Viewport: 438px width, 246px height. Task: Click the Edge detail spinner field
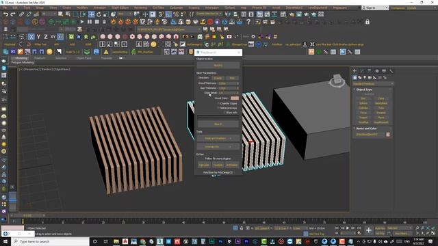229,93
